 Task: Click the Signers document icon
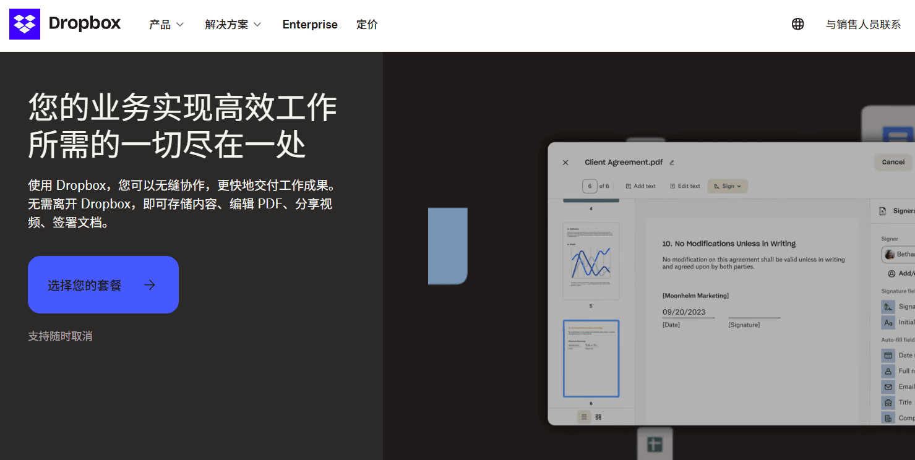tap(883, 211)
